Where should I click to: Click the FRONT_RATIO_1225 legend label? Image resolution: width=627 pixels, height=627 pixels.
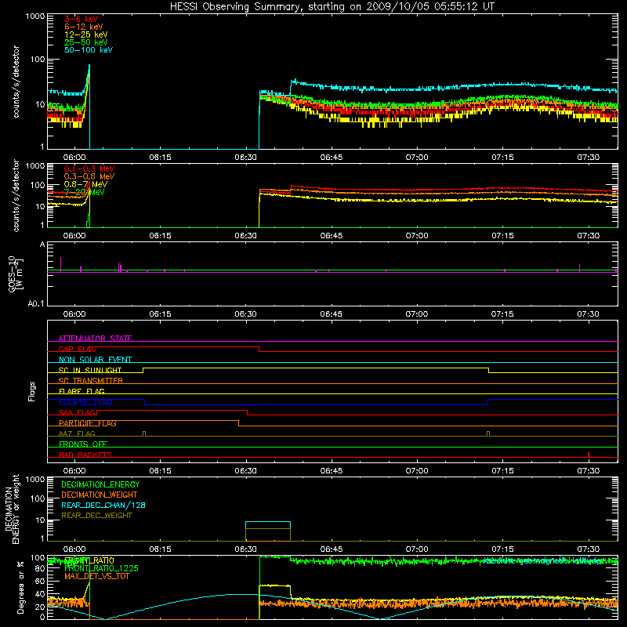(101, 568)
